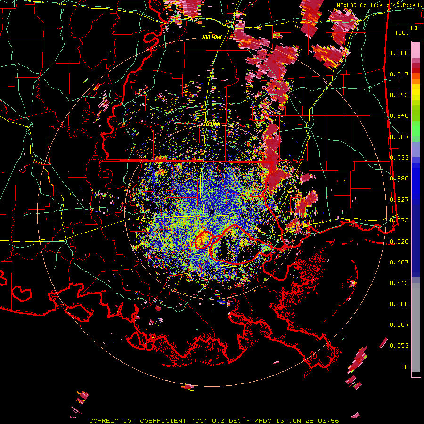Click the 50 NMI range ring label
Viewport: 424px width, 424px height.
(x=212, y=124)
